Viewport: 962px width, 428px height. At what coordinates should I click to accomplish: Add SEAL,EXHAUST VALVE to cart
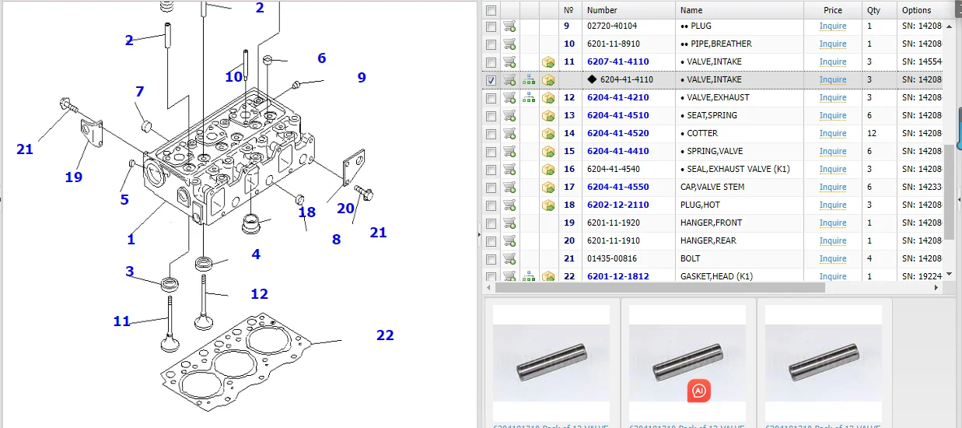tap(509, 170)
